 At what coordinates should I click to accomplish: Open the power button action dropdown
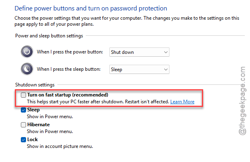[139, 52]
